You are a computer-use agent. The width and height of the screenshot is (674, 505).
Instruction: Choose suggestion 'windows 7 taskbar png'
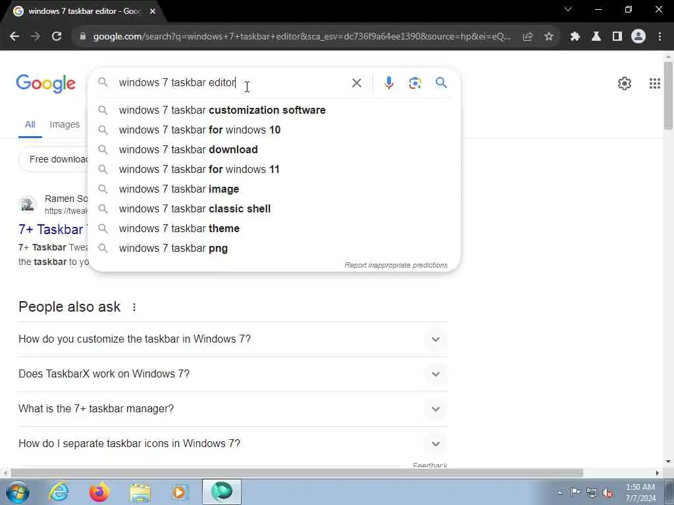(x=274, y=249)
